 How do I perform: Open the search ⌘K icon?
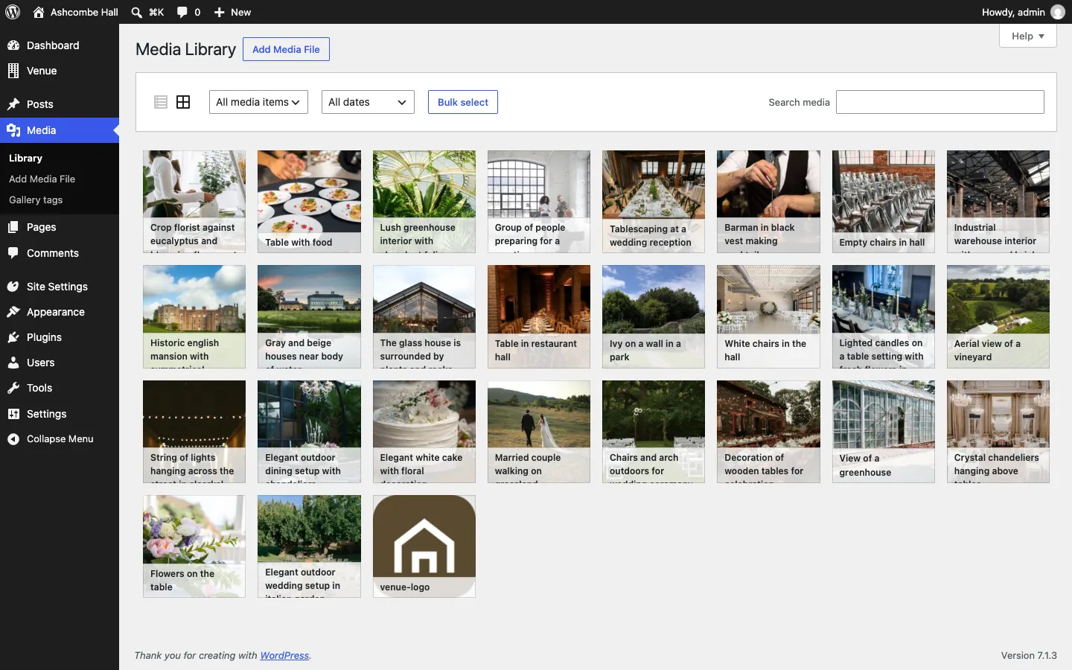(136, 12)
